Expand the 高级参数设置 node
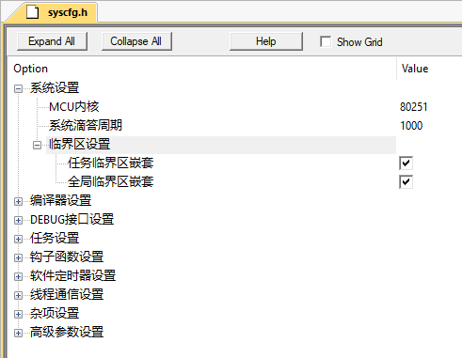Viewport: 462px width, 358px height. (18, 333)
